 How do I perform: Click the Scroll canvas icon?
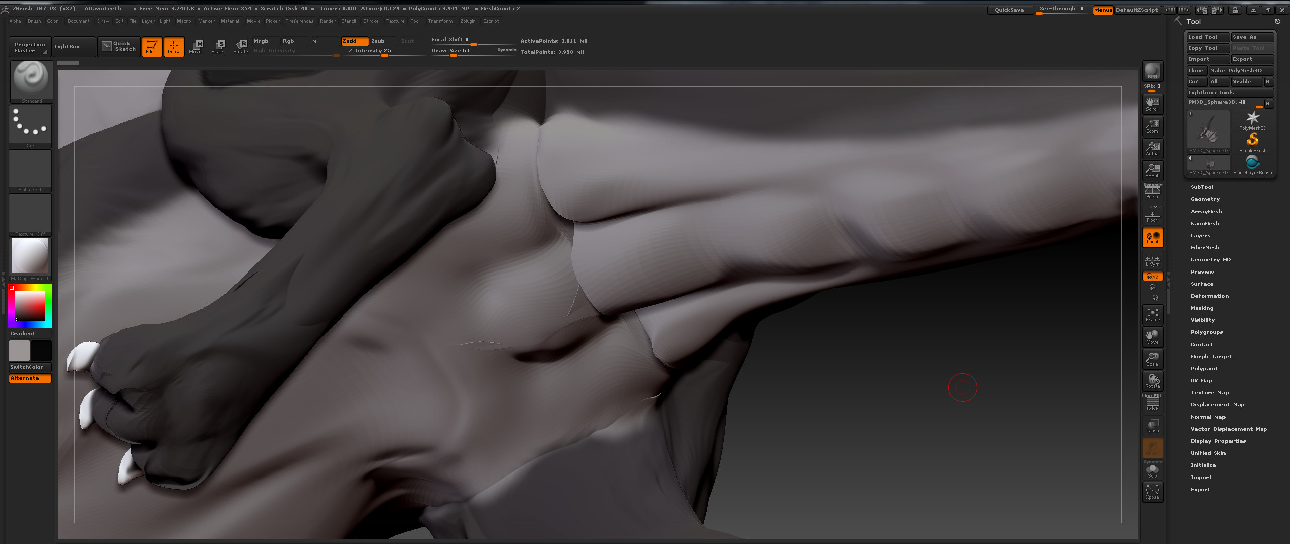click(x=1152, y=104)
